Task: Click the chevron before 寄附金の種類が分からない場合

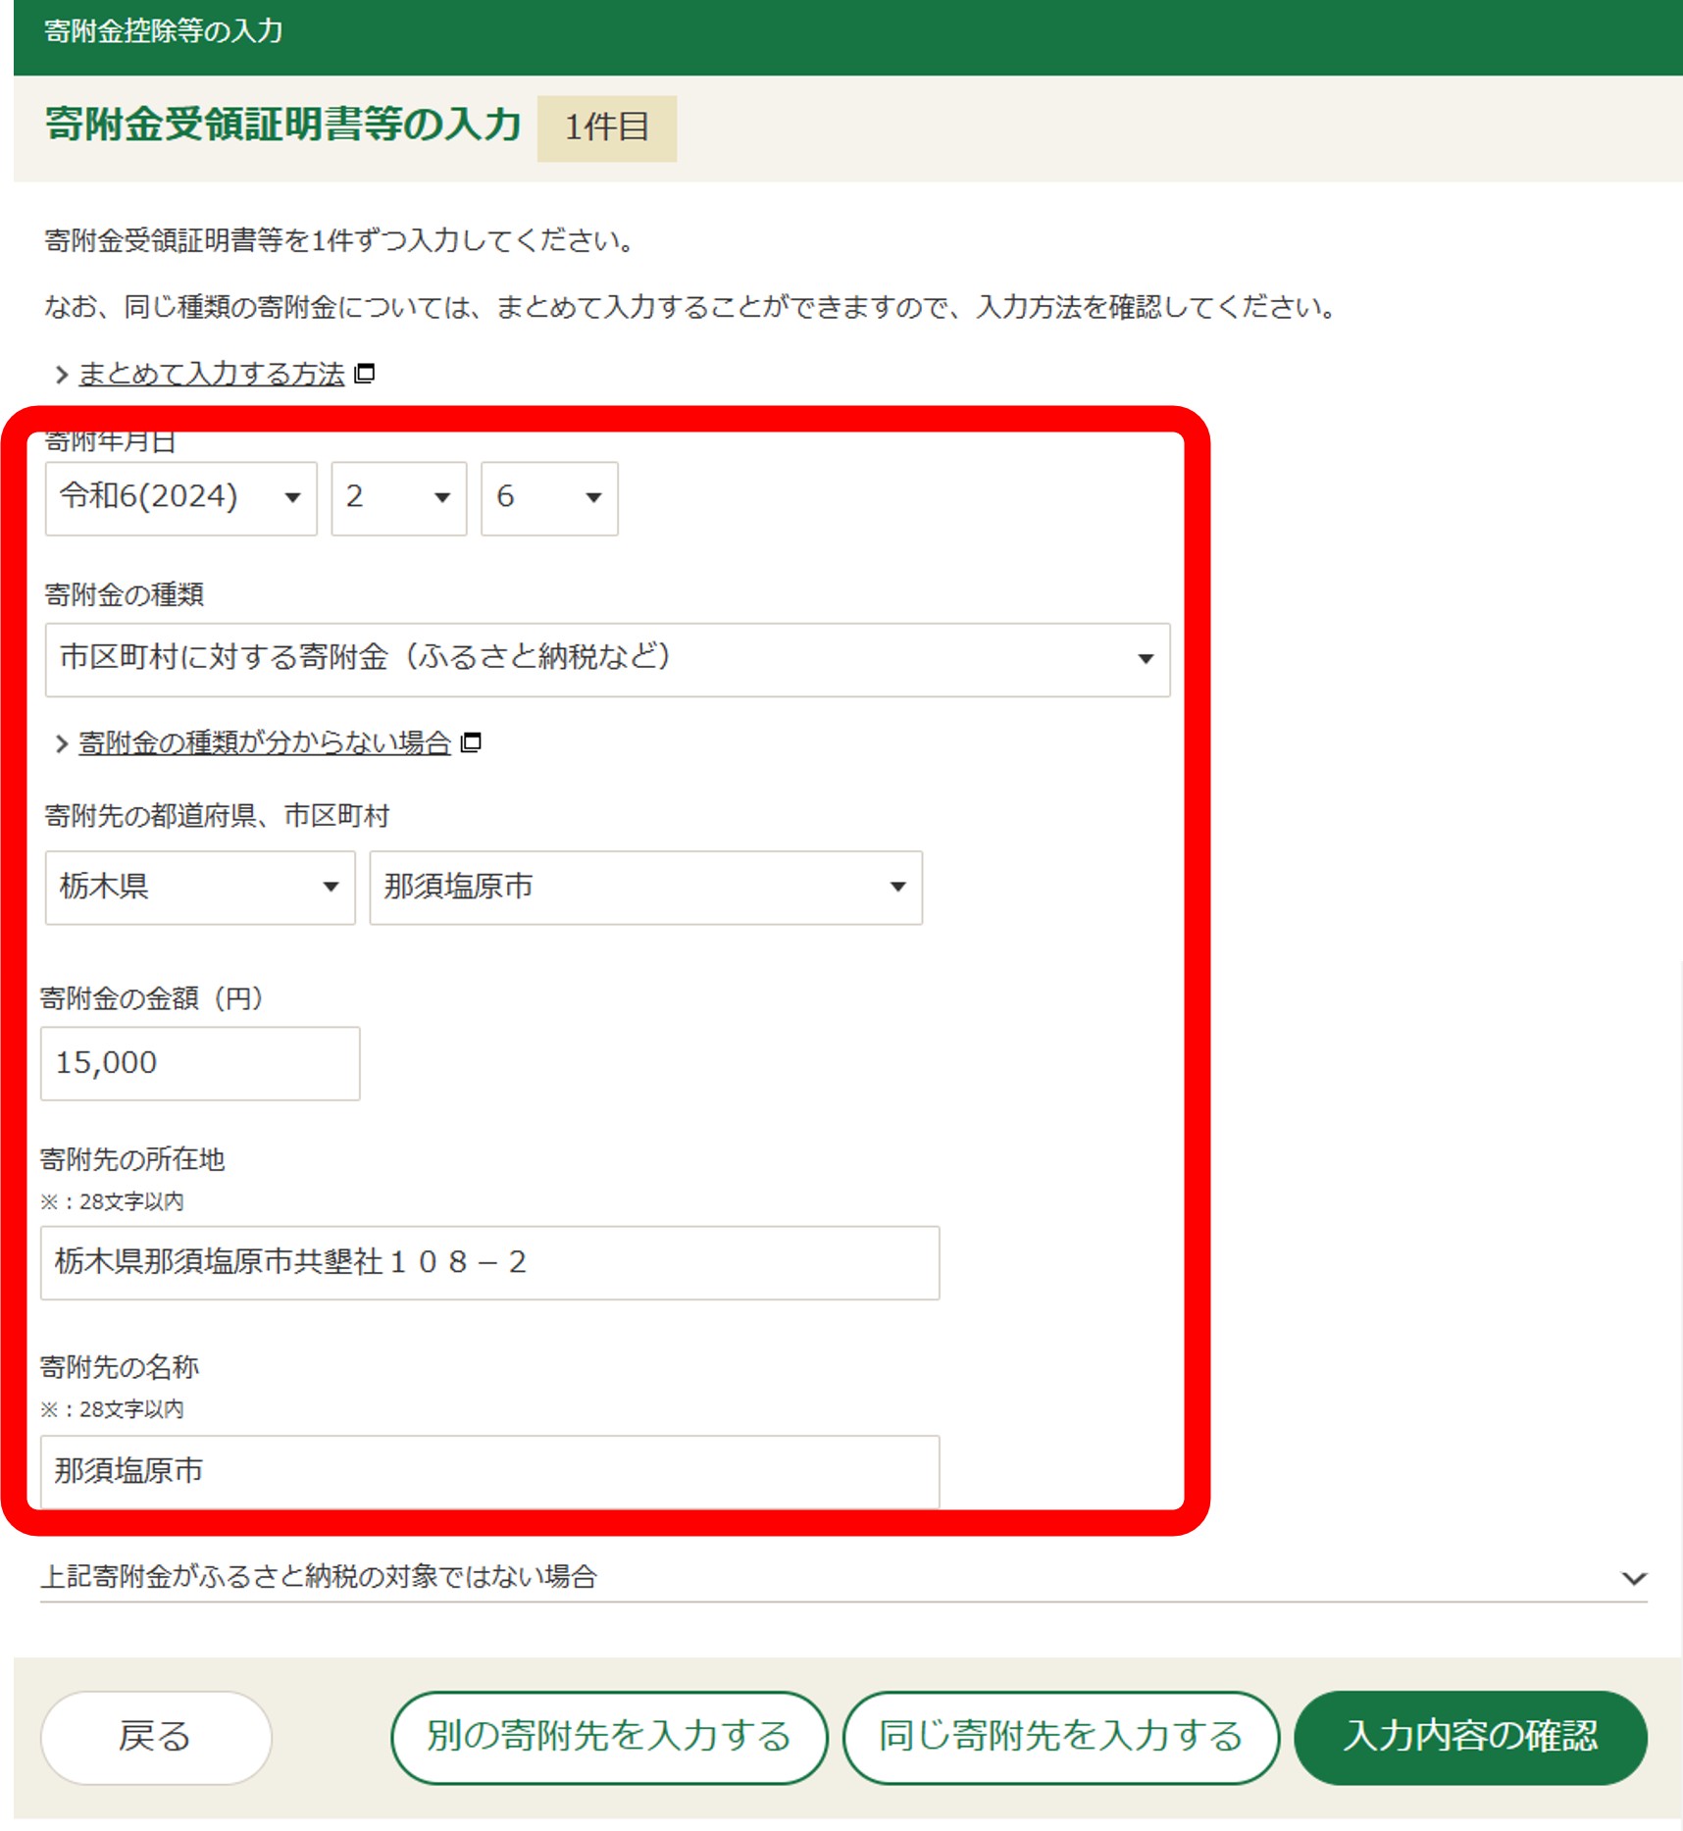Action: [62, 744]
